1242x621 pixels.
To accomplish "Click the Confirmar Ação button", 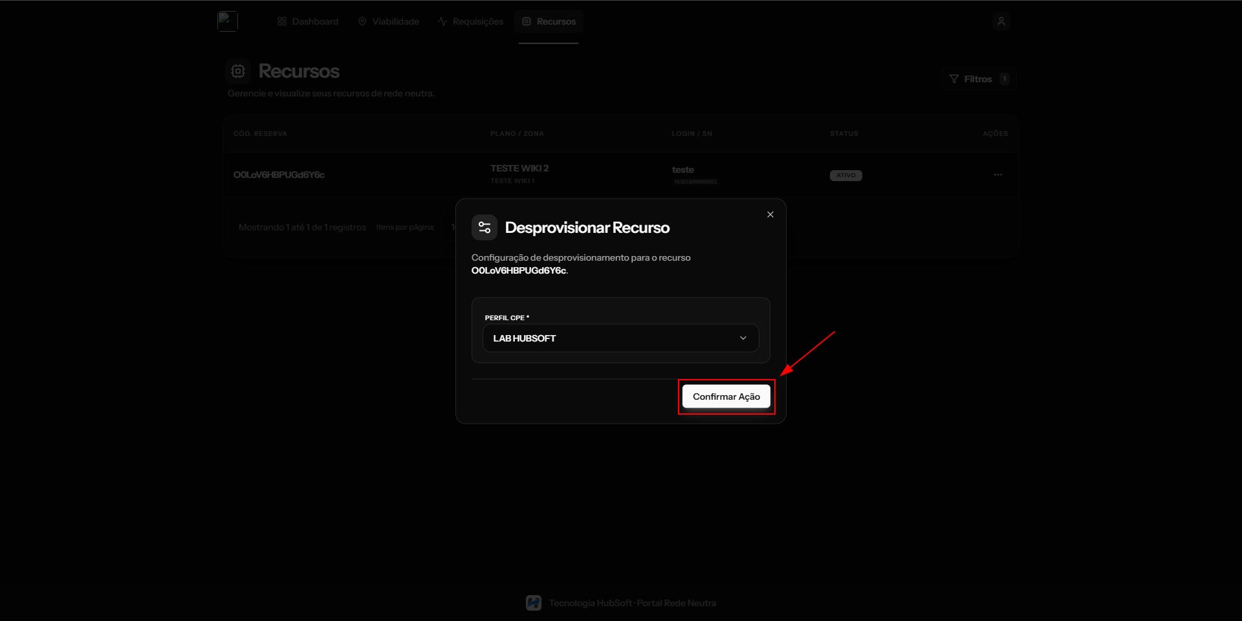I will coord(726,397).
